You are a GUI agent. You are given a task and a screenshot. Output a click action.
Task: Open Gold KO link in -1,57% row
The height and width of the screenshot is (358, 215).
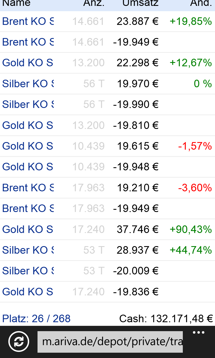27,146
